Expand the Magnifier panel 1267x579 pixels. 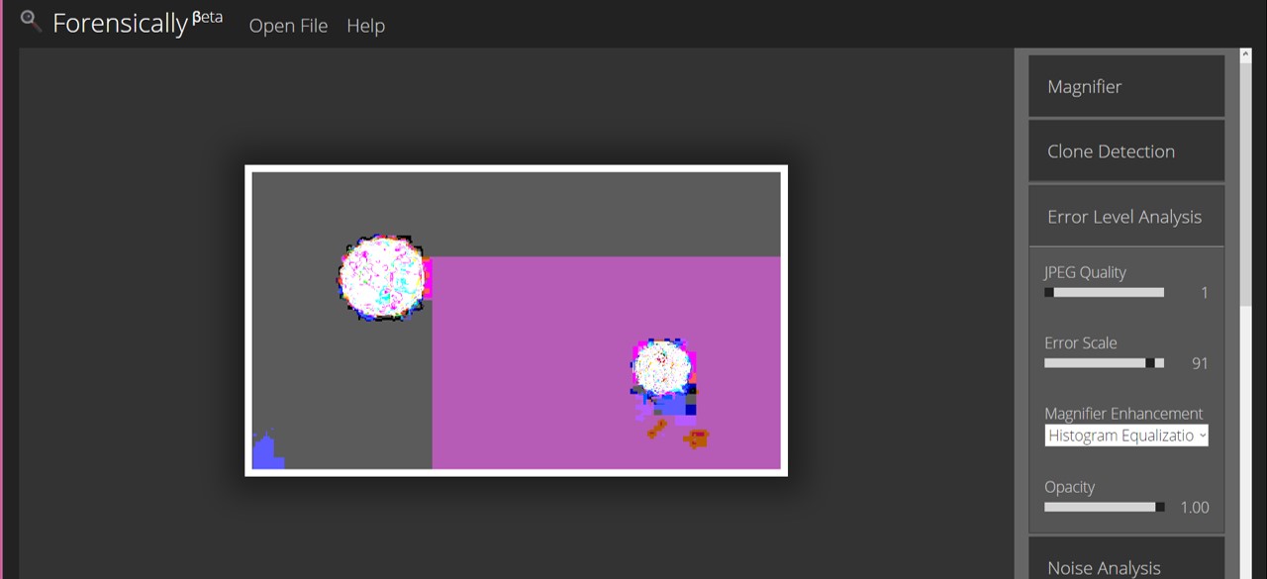pos(1126,86)
